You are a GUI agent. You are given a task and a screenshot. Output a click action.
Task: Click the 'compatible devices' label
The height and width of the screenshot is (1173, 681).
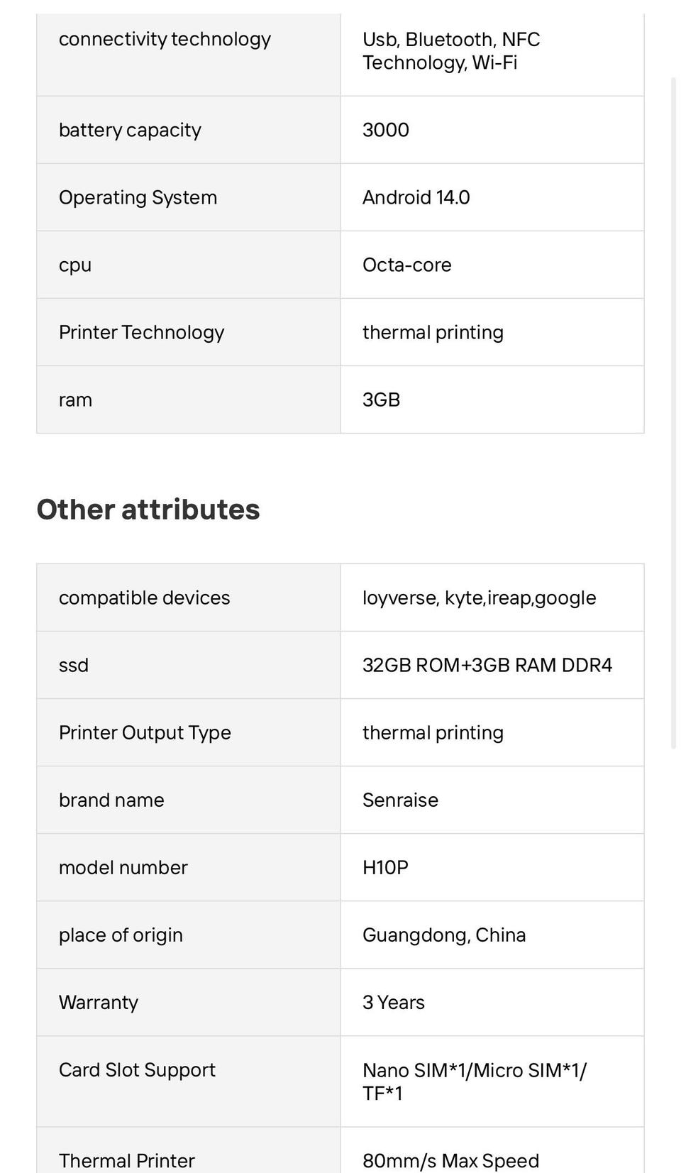coord(144,597)
